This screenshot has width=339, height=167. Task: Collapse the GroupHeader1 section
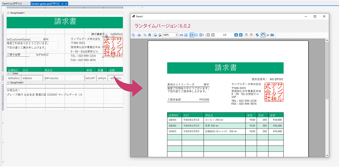8,13
